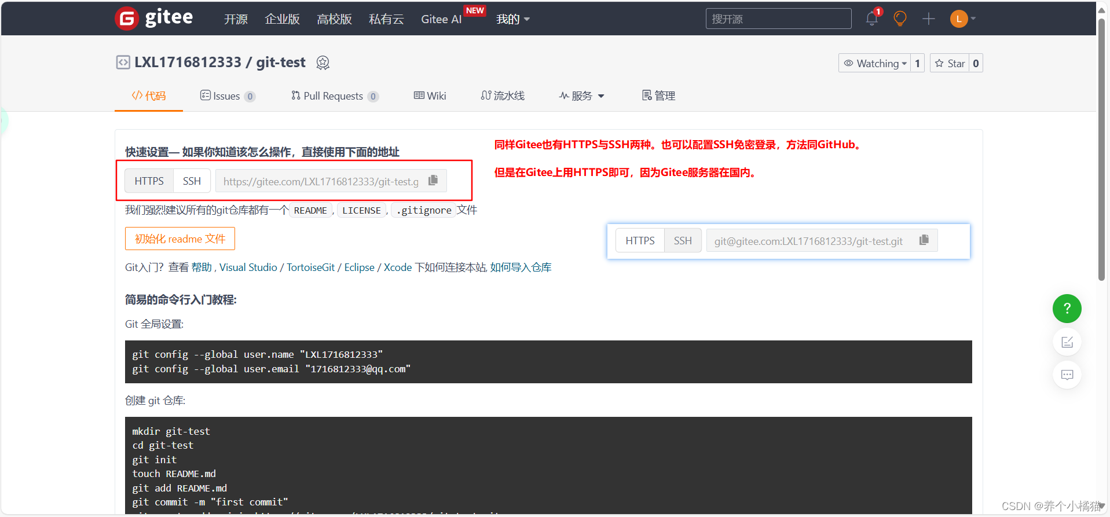Viewport: 1110px width, 517px height.
Task: Open the green help question button
Action: pyautogui.click(x=1067, y=309)
